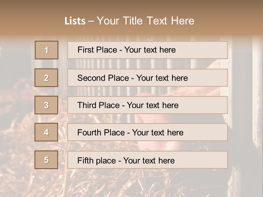Click 'Your Title Text Here' in the heading
263x197 pixels.
[x=145, y=21]
